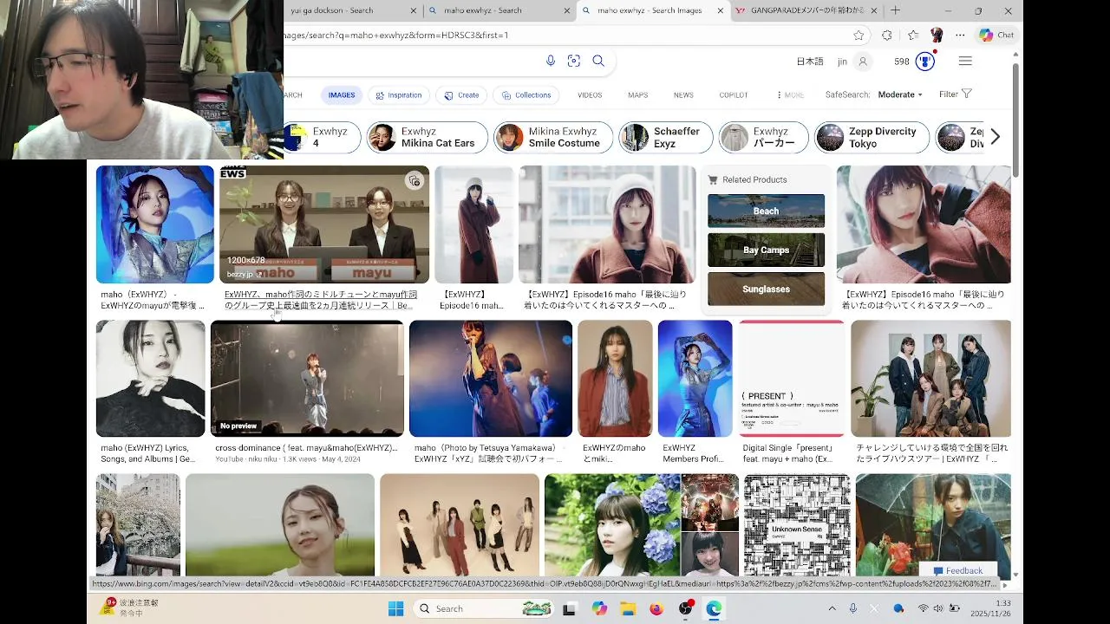This screenshot has height=624, width=1110.
Task: Select the VIDEOS search category
Action: coord(590,95)
